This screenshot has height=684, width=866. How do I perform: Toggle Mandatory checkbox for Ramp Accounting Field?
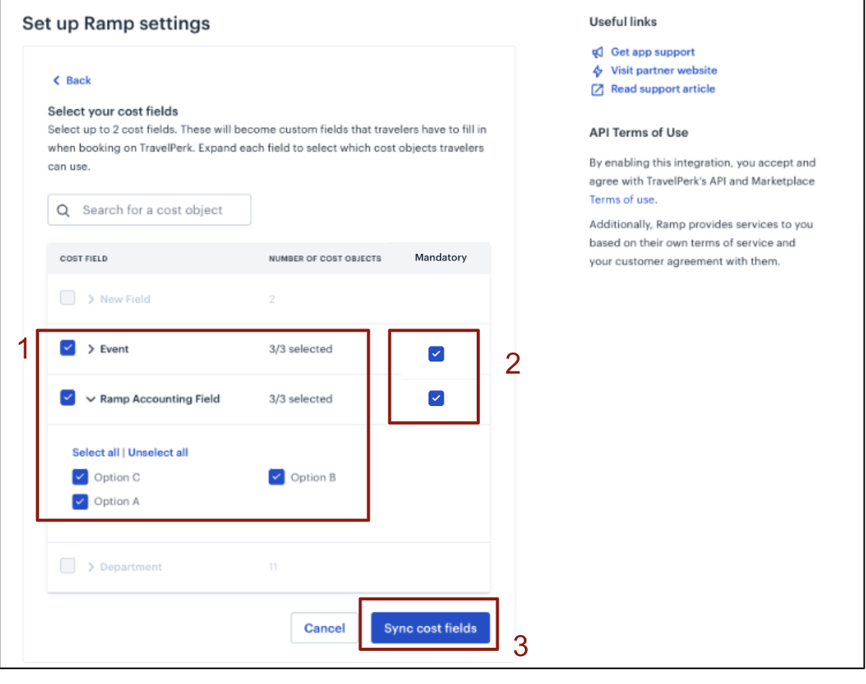[x=436, y=398]
